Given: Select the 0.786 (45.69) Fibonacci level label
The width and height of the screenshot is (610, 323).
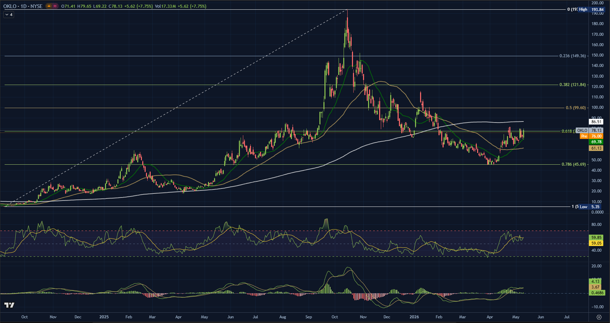Looking at the screenshot, I should (574, 164).
